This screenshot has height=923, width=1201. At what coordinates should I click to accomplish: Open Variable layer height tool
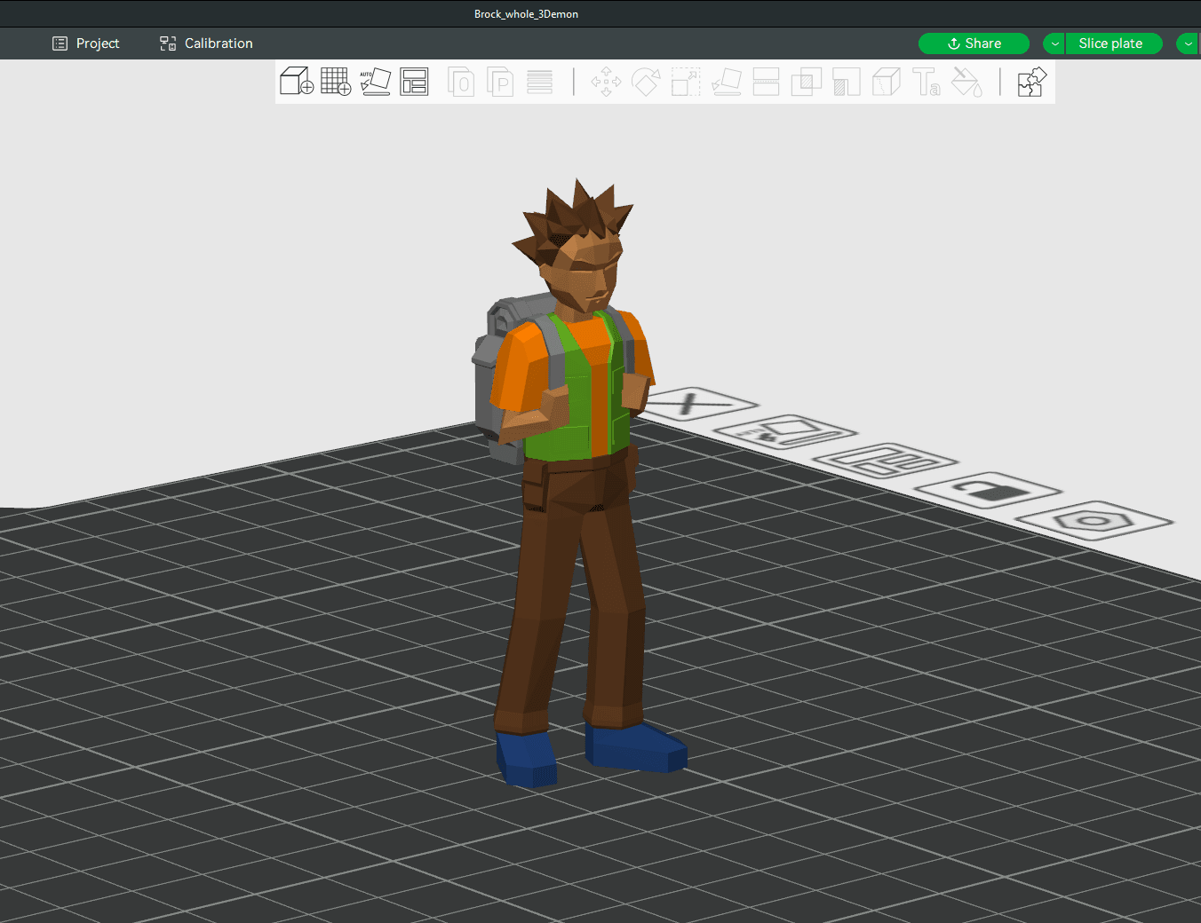pos(539,82)
